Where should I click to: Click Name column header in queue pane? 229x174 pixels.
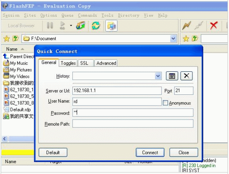tap(10, 161)
